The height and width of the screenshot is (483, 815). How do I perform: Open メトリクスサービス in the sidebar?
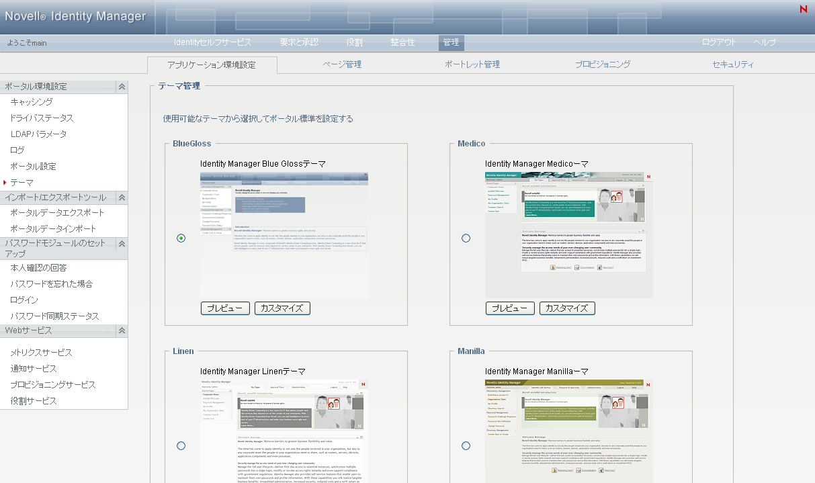tap(41, 353)
